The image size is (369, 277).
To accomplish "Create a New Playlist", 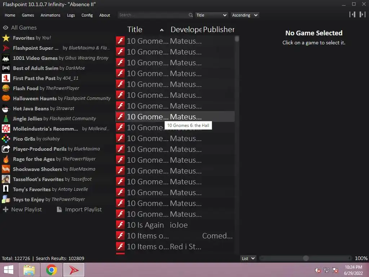I will 22,210.
